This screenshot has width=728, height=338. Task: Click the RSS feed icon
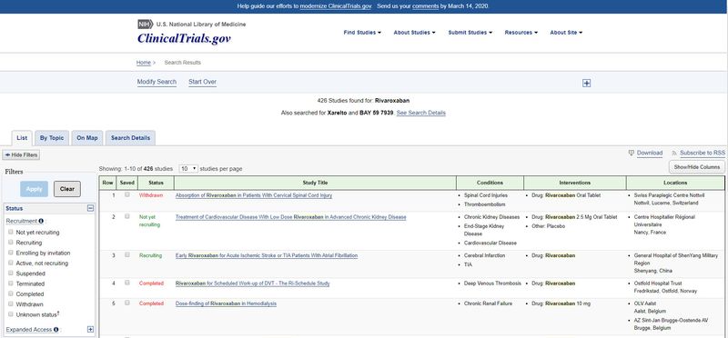673,153
